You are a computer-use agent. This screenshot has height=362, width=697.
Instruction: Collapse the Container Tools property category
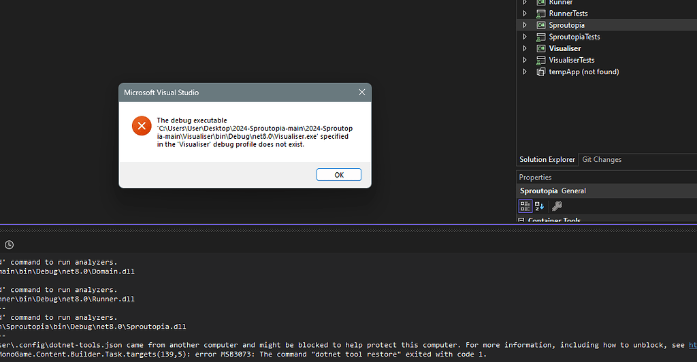(521, 220)
